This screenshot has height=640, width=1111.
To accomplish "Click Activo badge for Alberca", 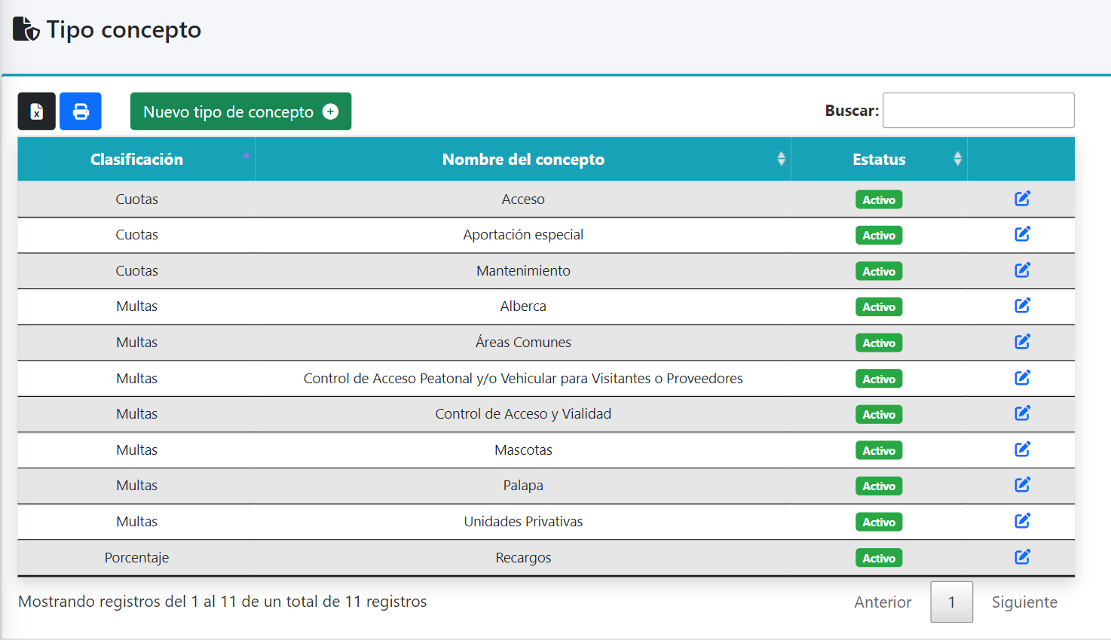I will coord(879,307).
